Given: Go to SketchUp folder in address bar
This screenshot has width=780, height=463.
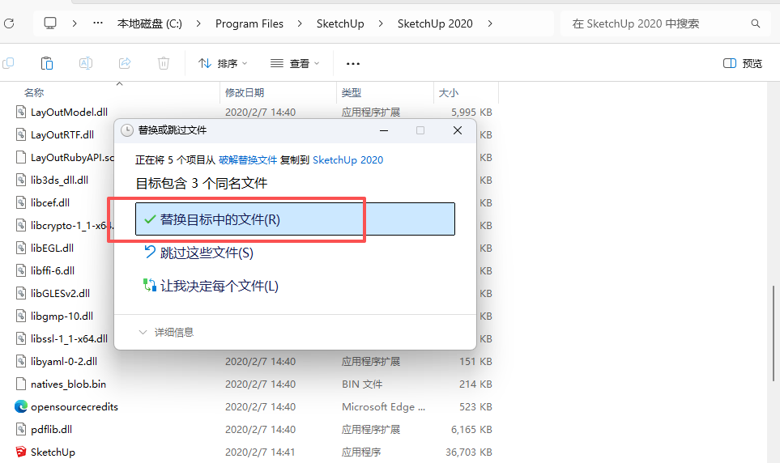Looking at the screenshot, I should coord(340,23).
